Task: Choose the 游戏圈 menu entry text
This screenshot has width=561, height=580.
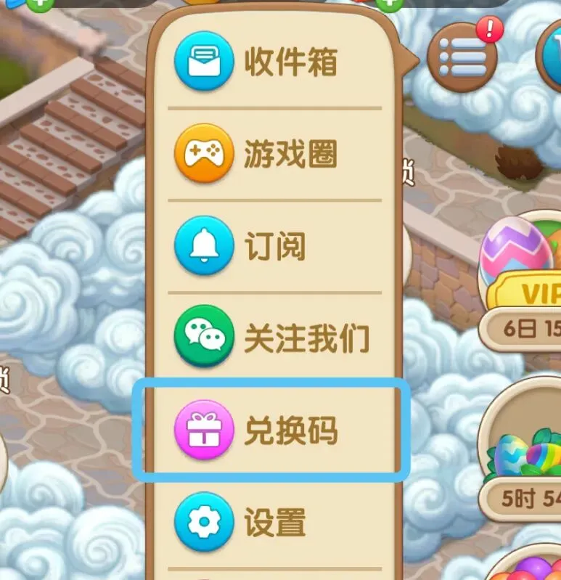Action: [x=291, y=153]
